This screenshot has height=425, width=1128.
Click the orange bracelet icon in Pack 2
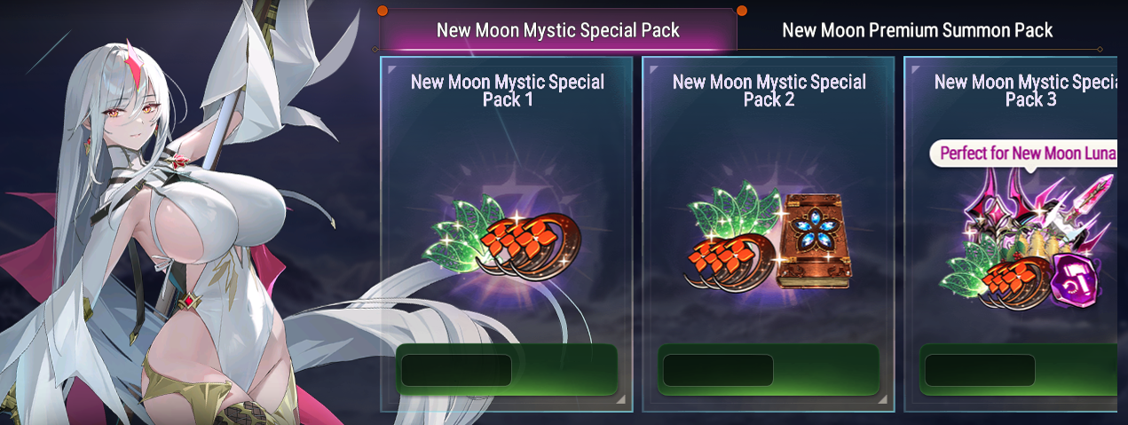pos(730,262)
